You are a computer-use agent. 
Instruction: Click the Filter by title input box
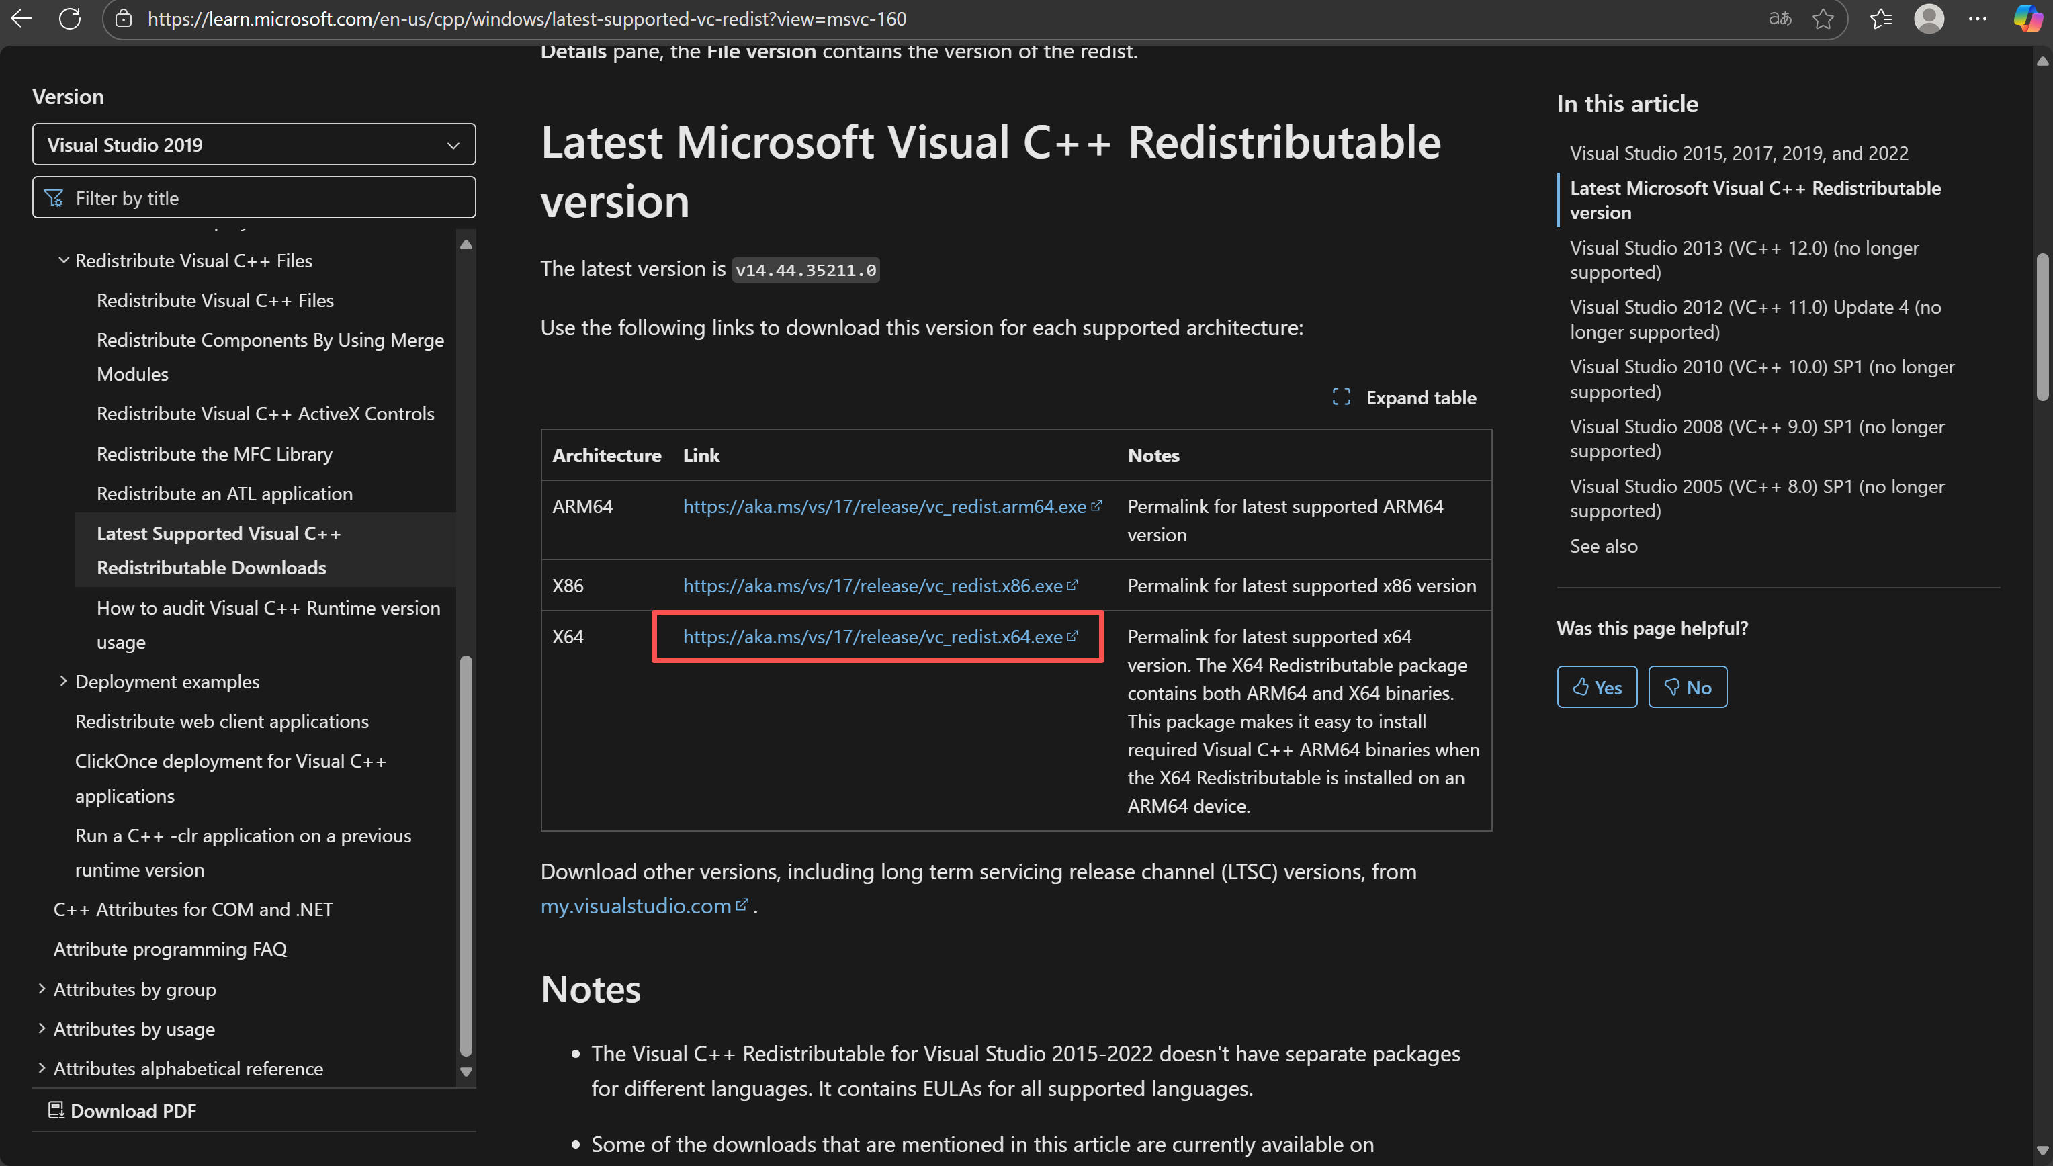tap(254, 197)
